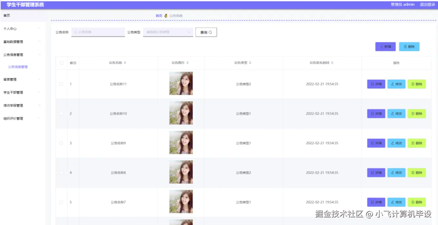Click trash icon of top 删除 button
Image resolution: width=438 pixels, height=225 pixels.
pos(405,47)
